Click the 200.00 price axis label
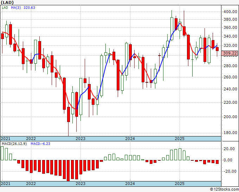 click(230, 117)
